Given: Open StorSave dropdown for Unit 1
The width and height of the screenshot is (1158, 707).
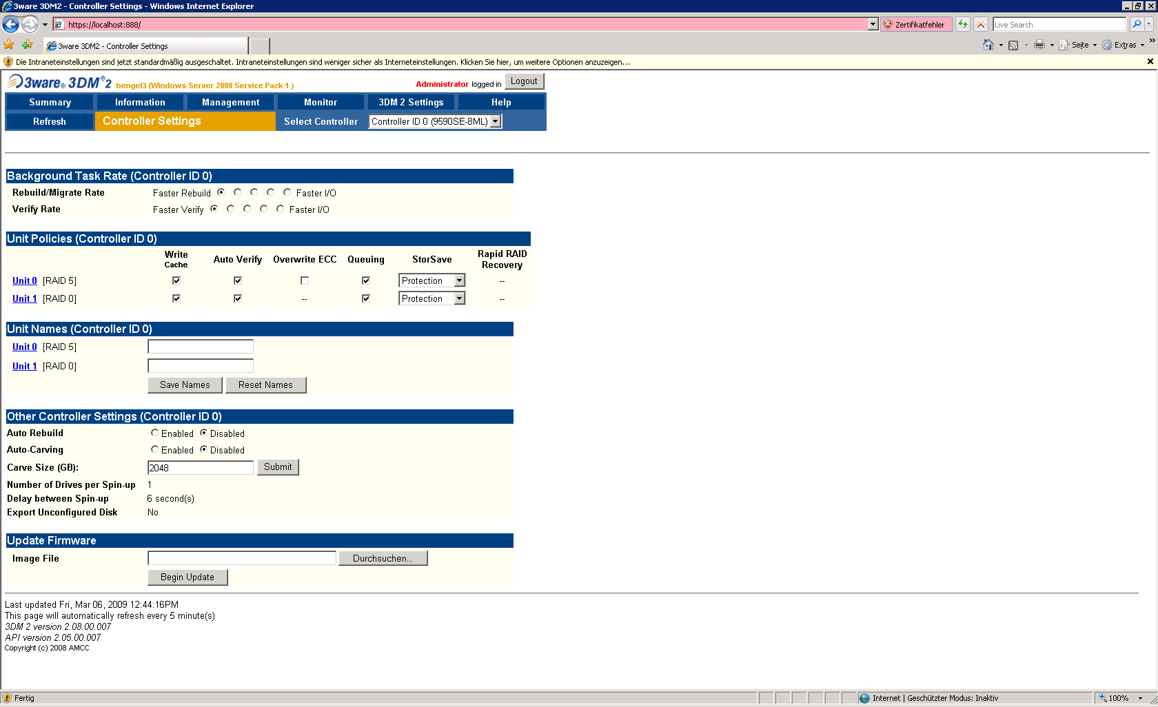Looking at the screenshot, I should point(432,298).
